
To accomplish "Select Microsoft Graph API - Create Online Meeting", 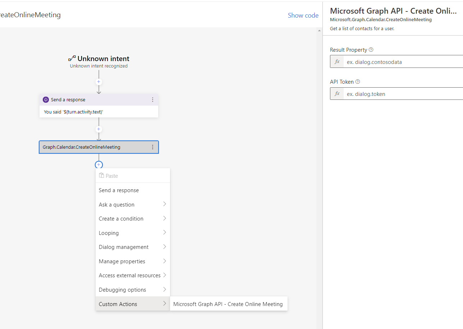I will [x=229, y=304].
